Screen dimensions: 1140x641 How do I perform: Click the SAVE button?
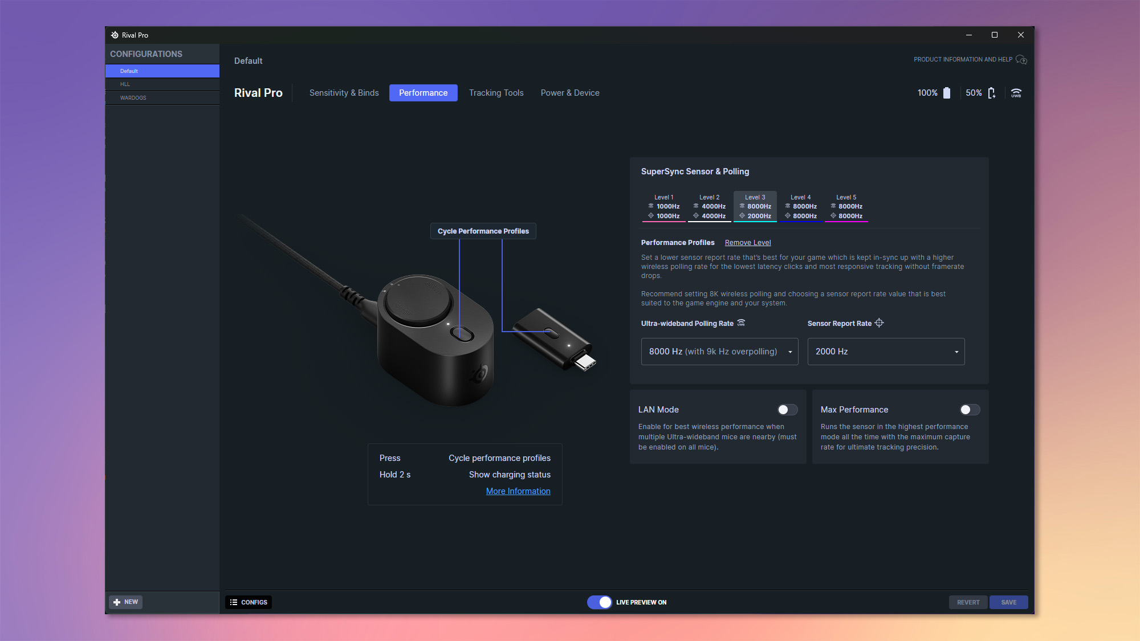pos(1008,602)
